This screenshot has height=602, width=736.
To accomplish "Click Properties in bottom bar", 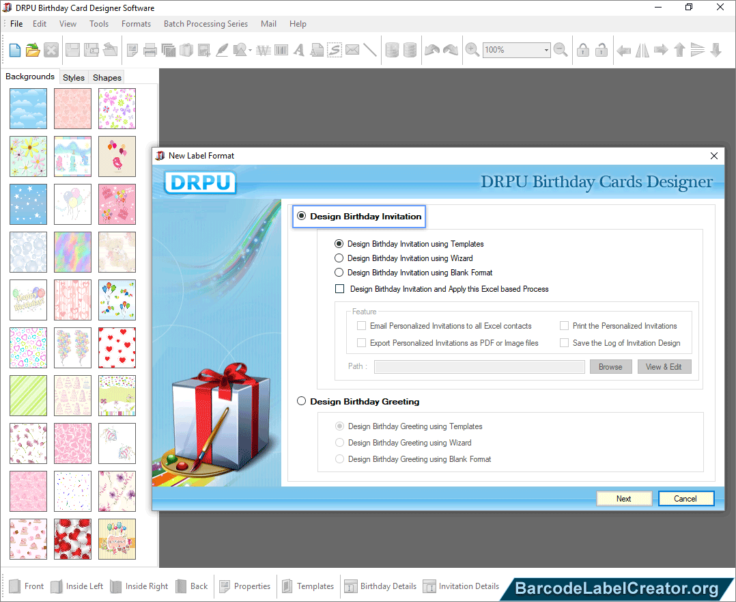I will (x=245, y=586).
